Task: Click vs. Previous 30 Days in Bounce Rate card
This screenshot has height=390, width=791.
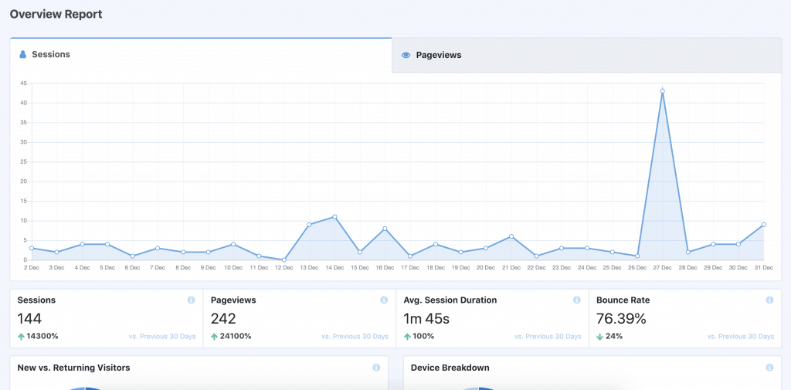Action: point(740,337)
